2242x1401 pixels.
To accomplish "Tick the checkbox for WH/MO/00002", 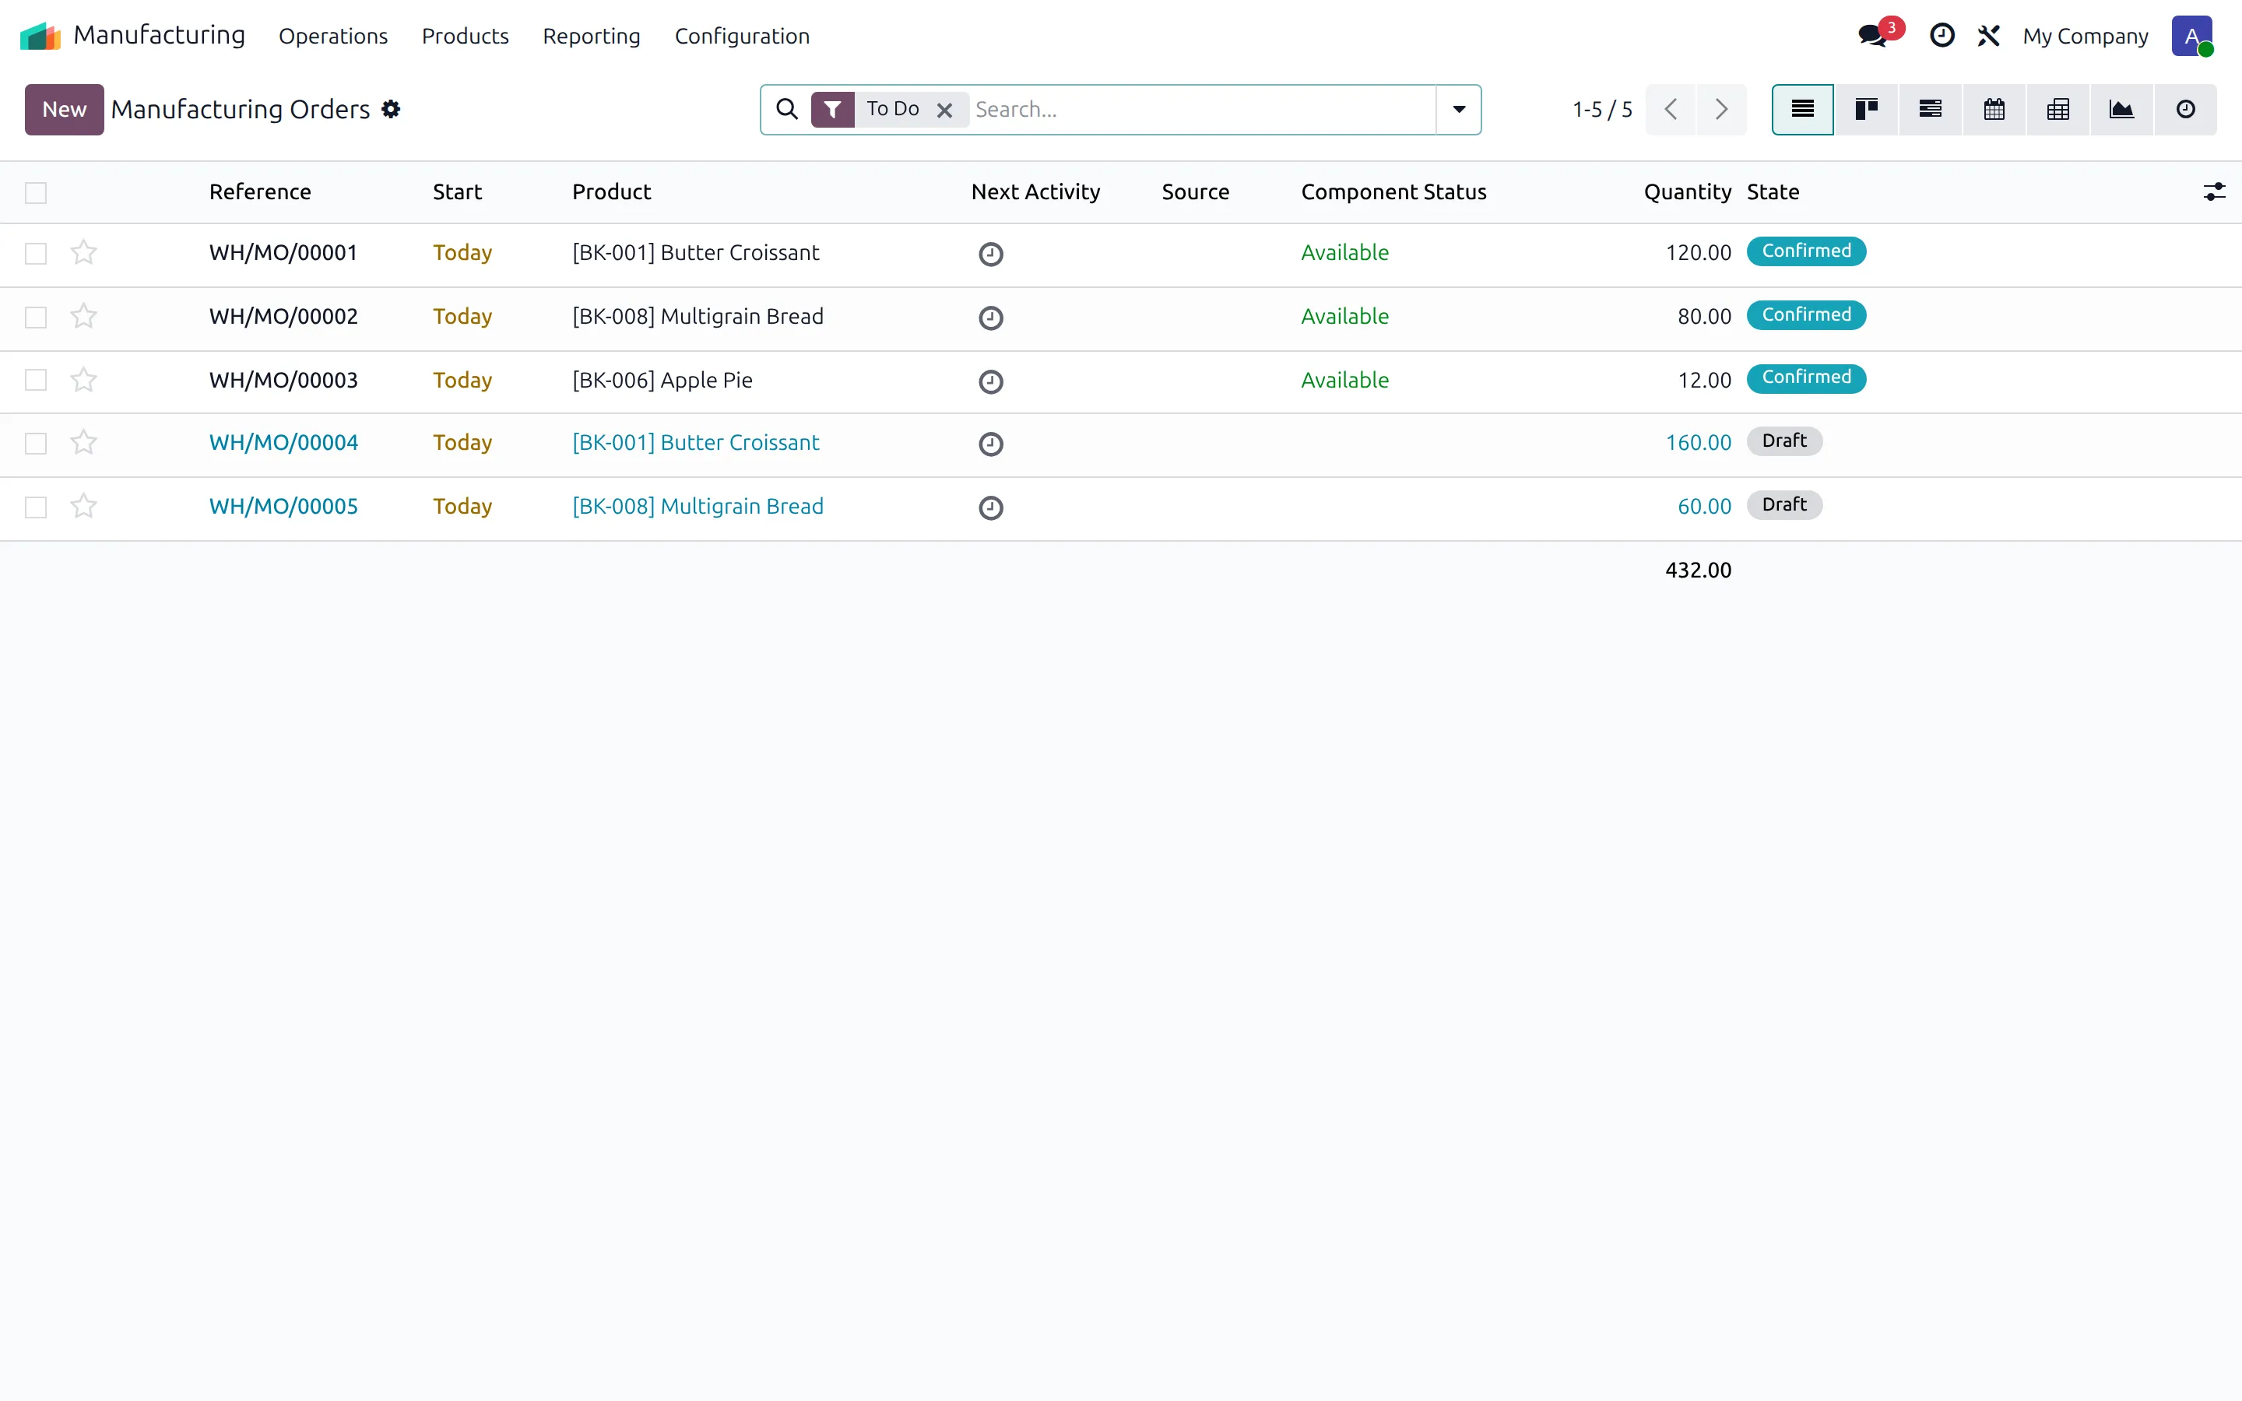I will (36, 318).
